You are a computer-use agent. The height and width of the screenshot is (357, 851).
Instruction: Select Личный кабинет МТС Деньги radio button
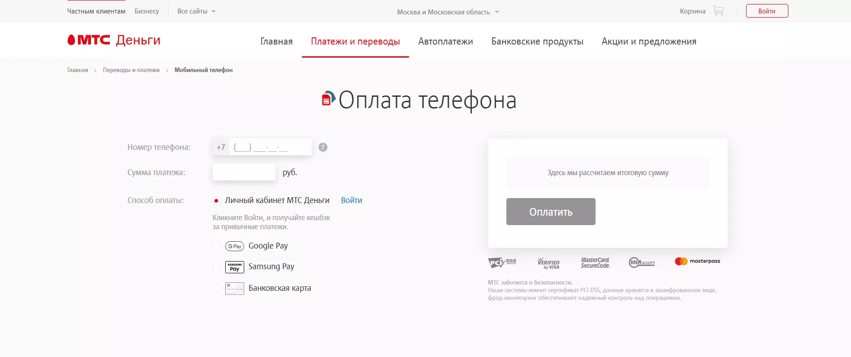click(216, 201)
